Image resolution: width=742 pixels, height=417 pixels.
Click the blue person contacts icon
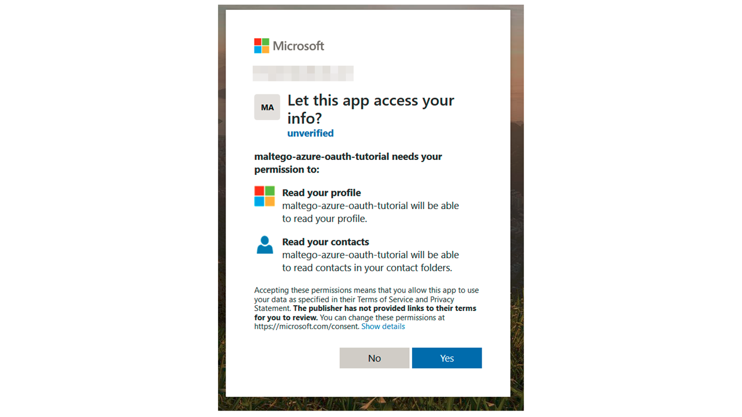(x=264, y=245)
